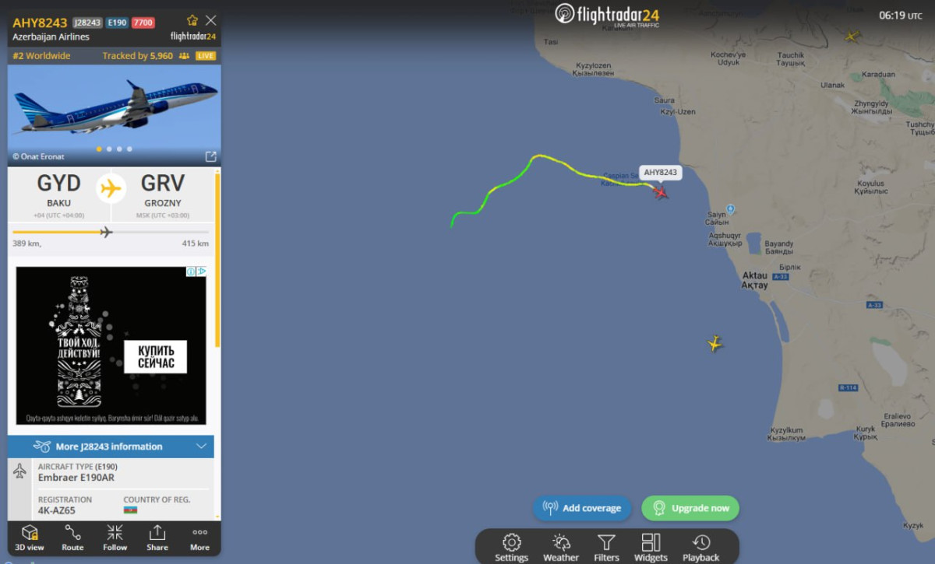Click the yellow aircraft near Aktau coast
935x564 pixels.
click(x=715, y=343)
